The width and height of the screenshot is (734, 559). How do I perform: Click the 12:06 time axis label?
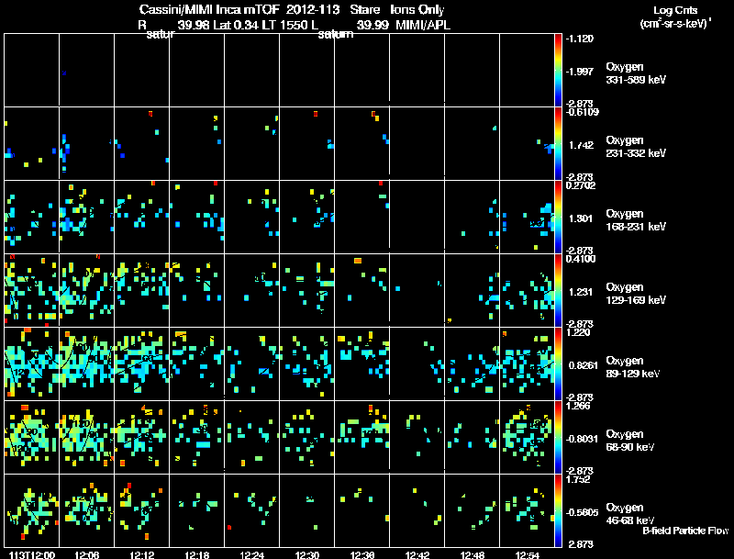coord(86,554)
